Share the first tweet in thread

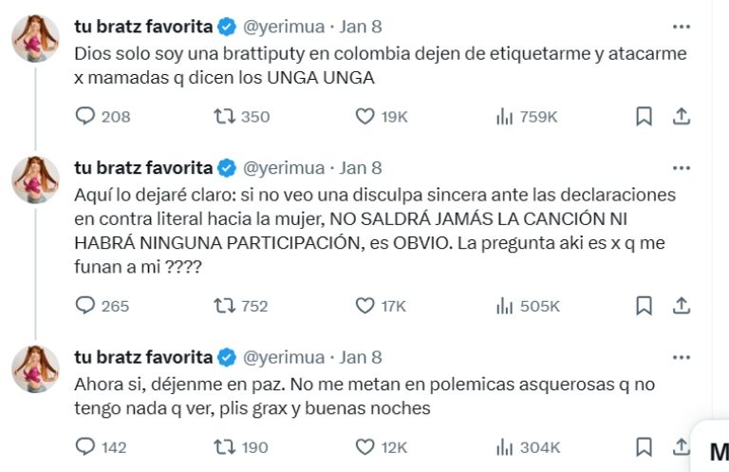pos(681,117)
